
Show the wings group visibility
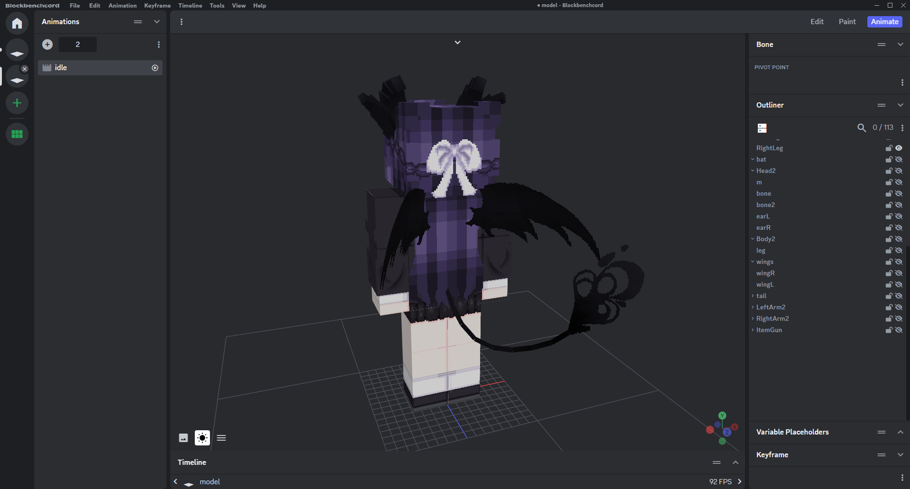(899, 262)
